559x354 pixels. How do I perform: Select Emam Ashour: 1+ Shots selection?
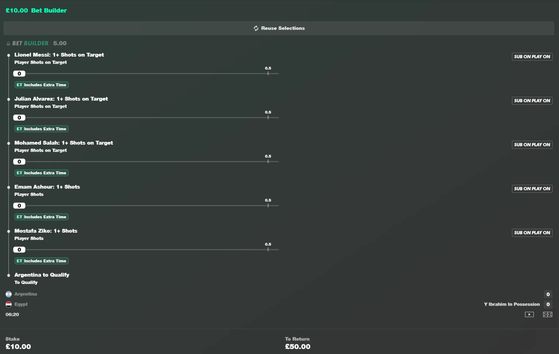[x=47, y=187]
